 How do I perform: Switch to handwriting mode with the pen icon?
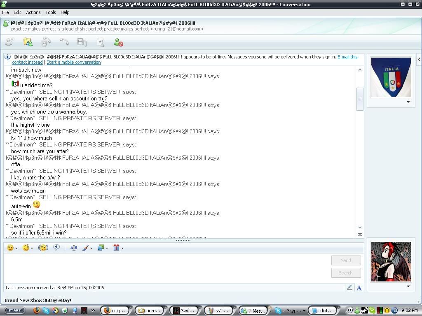(x=349, y=288)
